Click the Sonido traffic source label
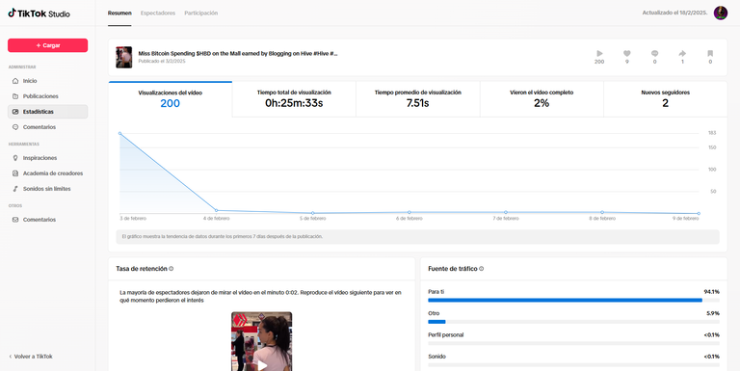This screenshot has height=371, width=740. (x=437, y=357)
